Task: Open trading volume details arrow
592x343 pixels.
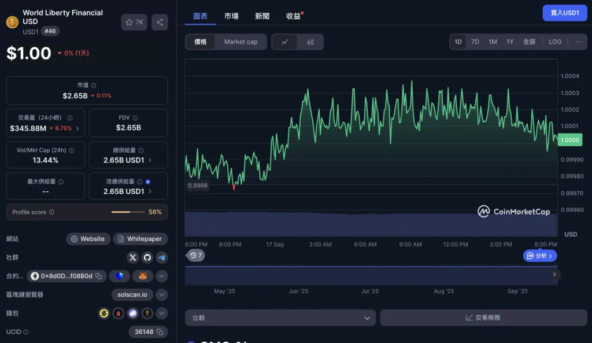Action: (x=78, y=128)
